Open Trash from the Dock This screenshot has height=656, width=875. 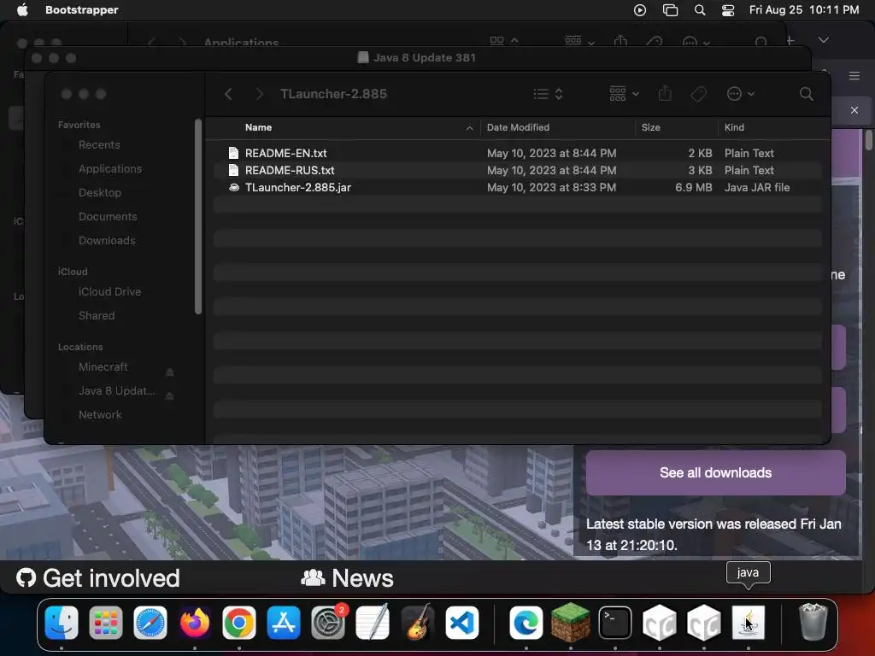813,623
